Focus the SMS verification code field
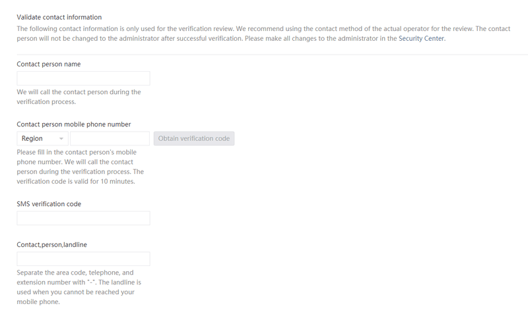The image size is (528, 312). 83,219
